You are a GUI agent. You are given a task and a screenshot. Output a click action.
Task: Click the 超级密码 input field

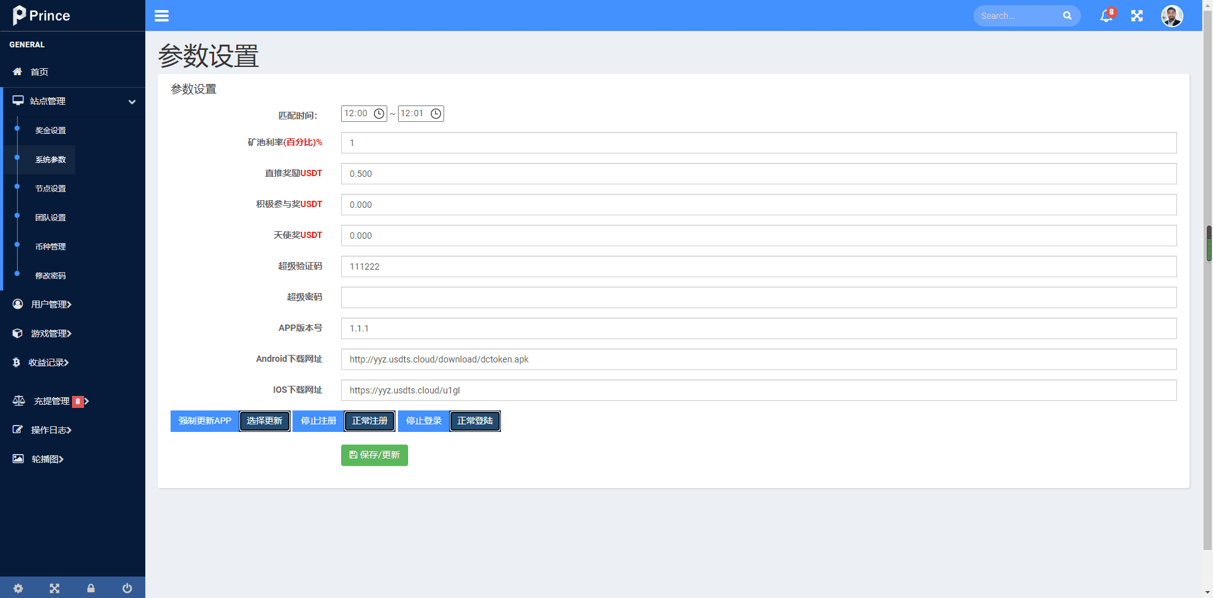point(758,297)
